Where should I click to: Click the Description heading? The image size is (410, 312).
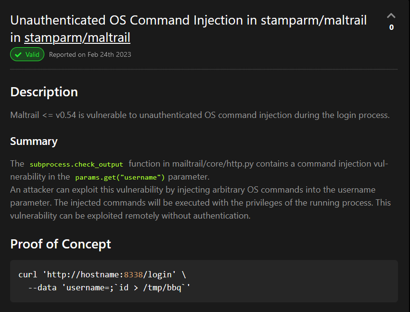pos(44,92)
